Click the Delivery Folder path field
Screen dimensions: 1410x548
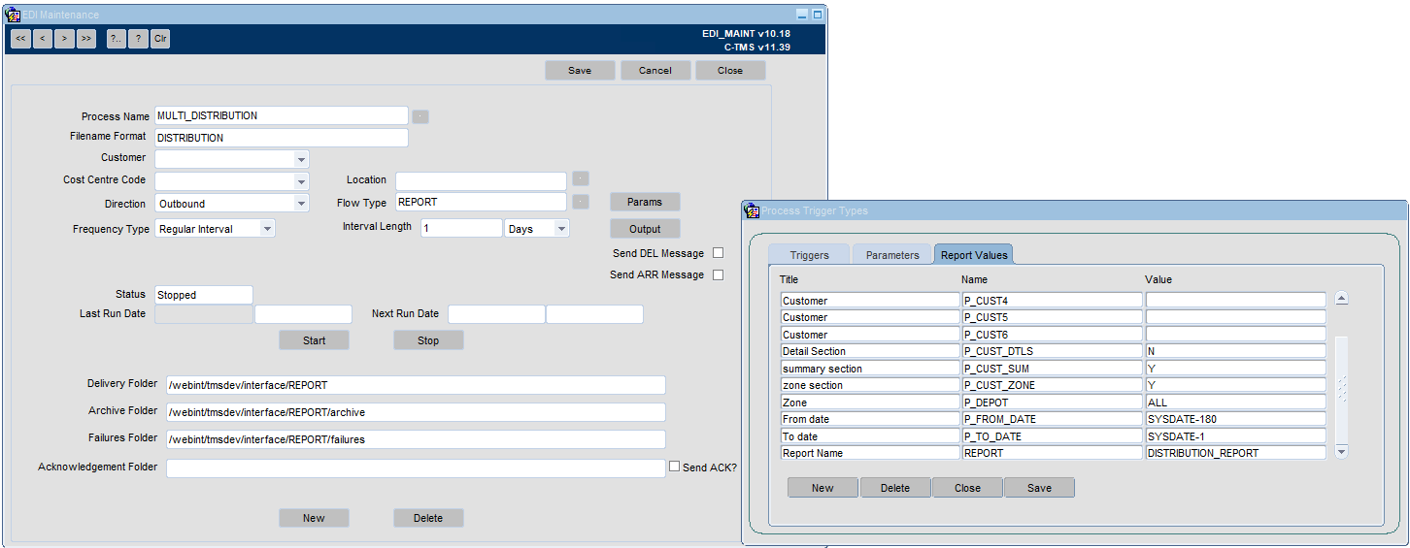[x=416, y=385]
